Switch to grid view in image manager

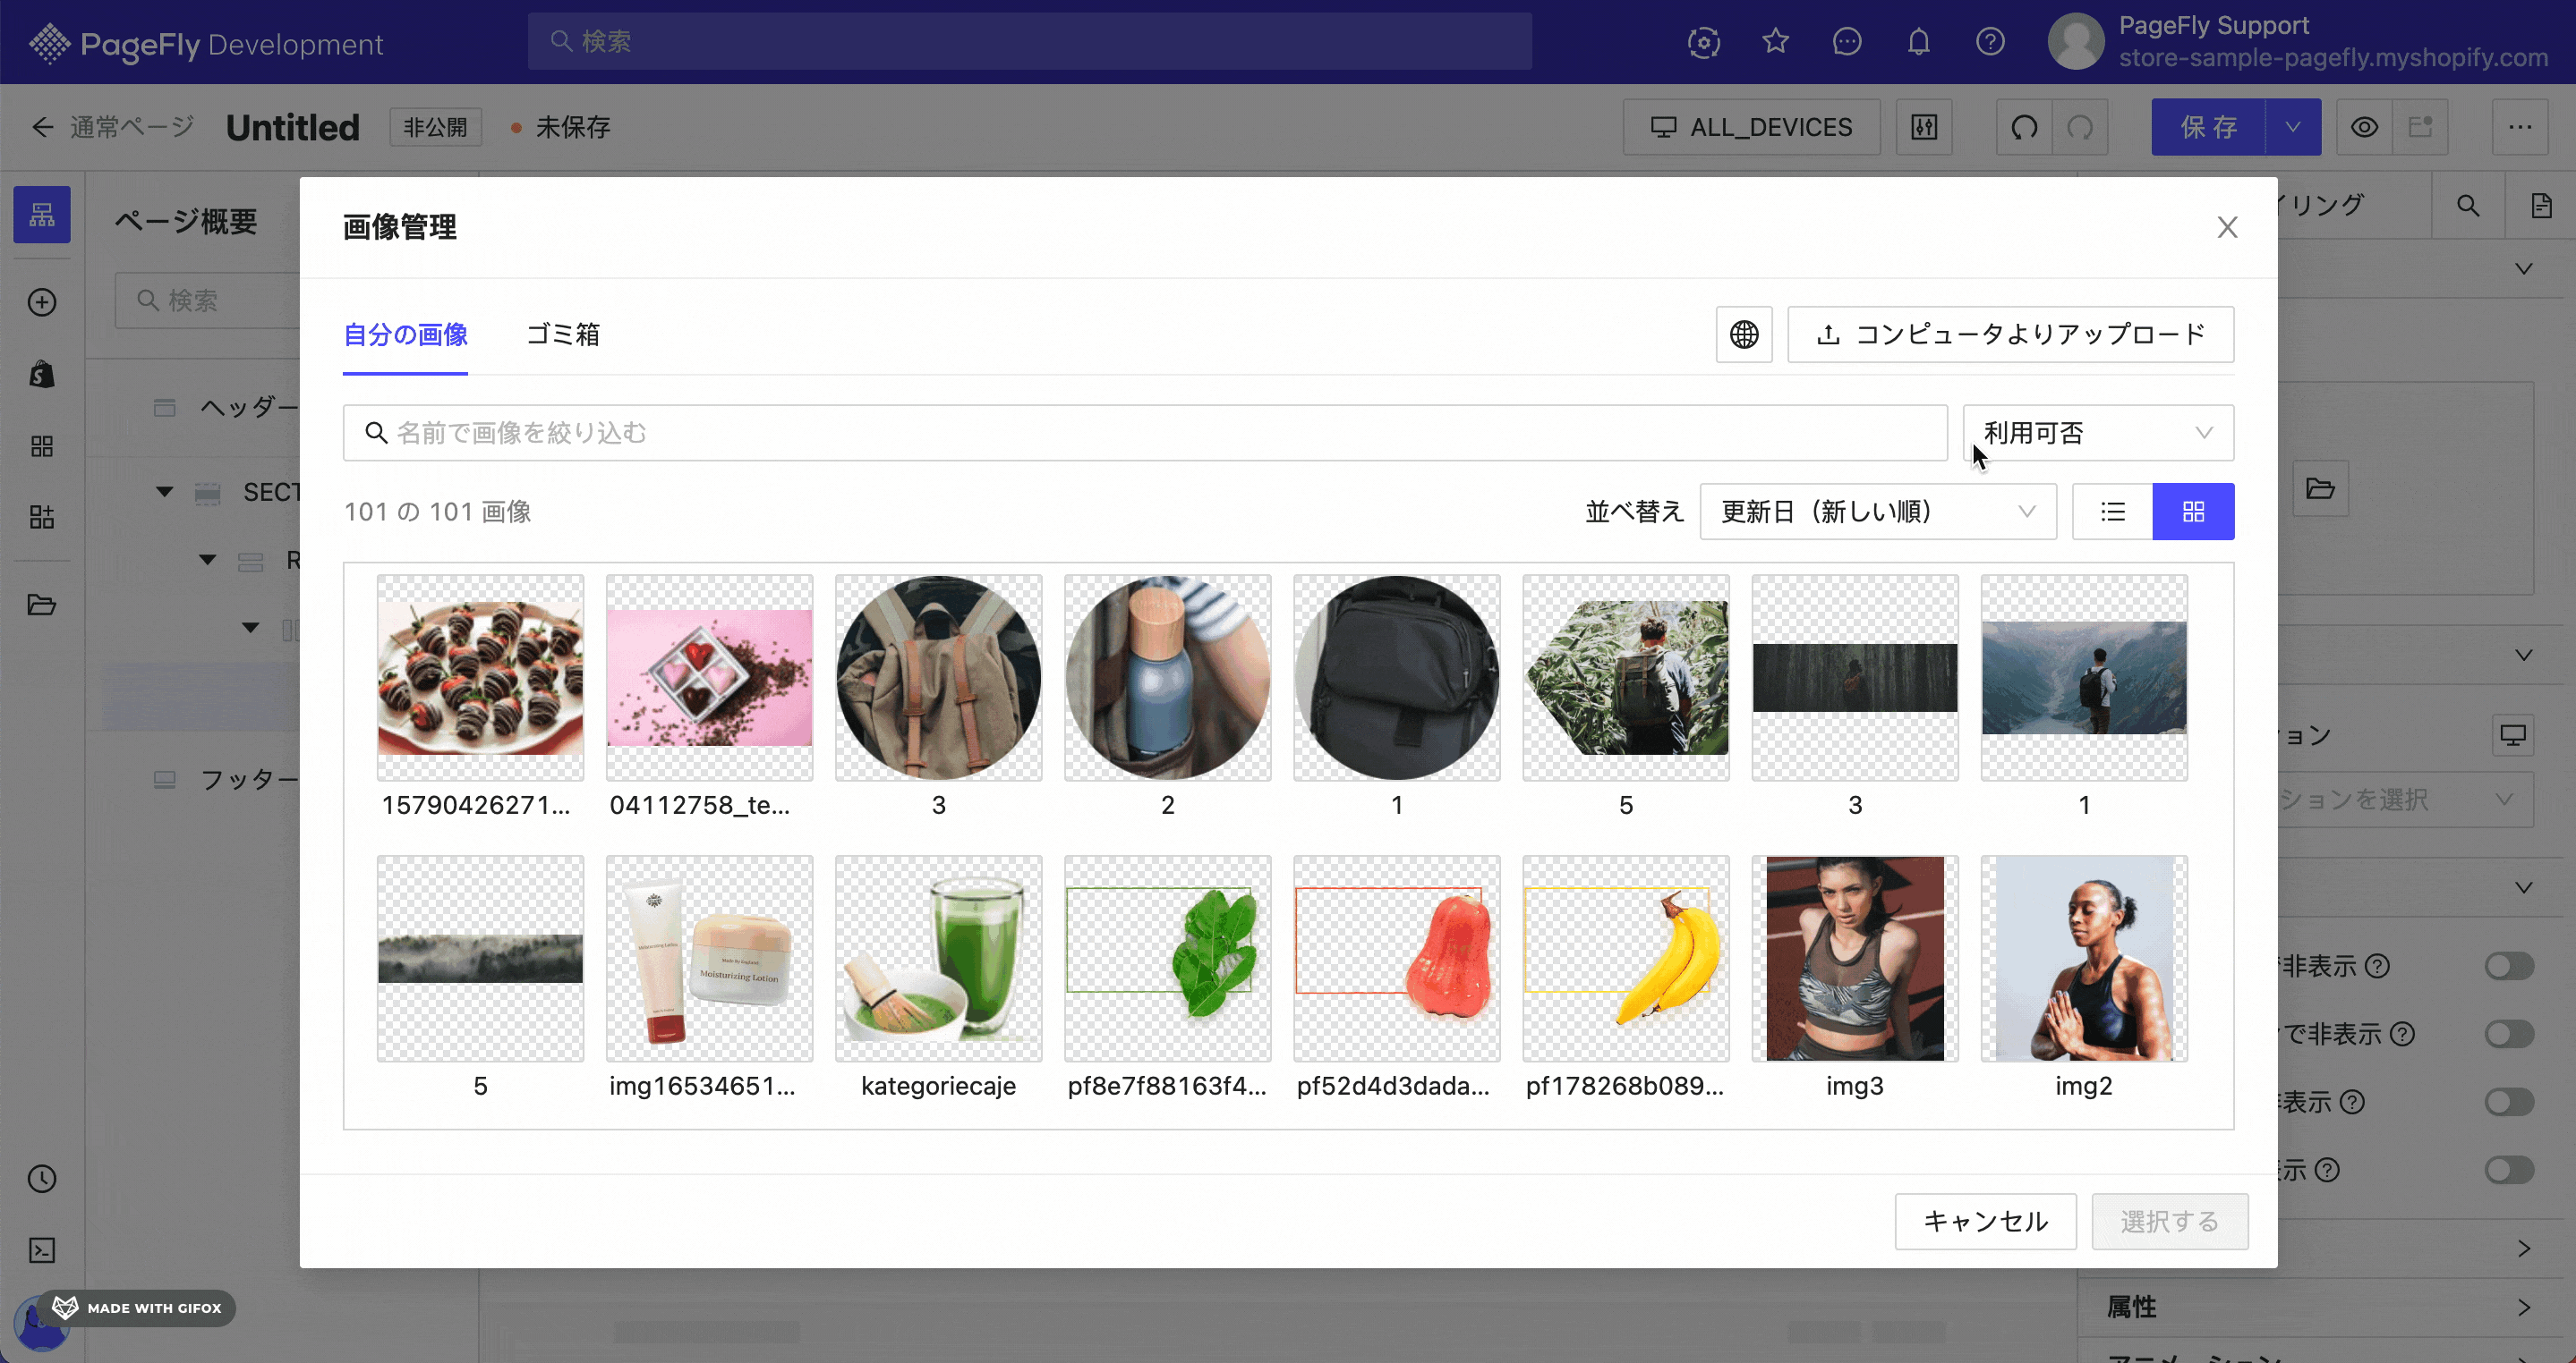click(2193, 512)
